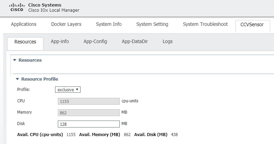274x144 pixels.
Task: Click the 'Avail. CPU (cpu-units)' label
Action: pyautogui.click(x=40, y=135)
